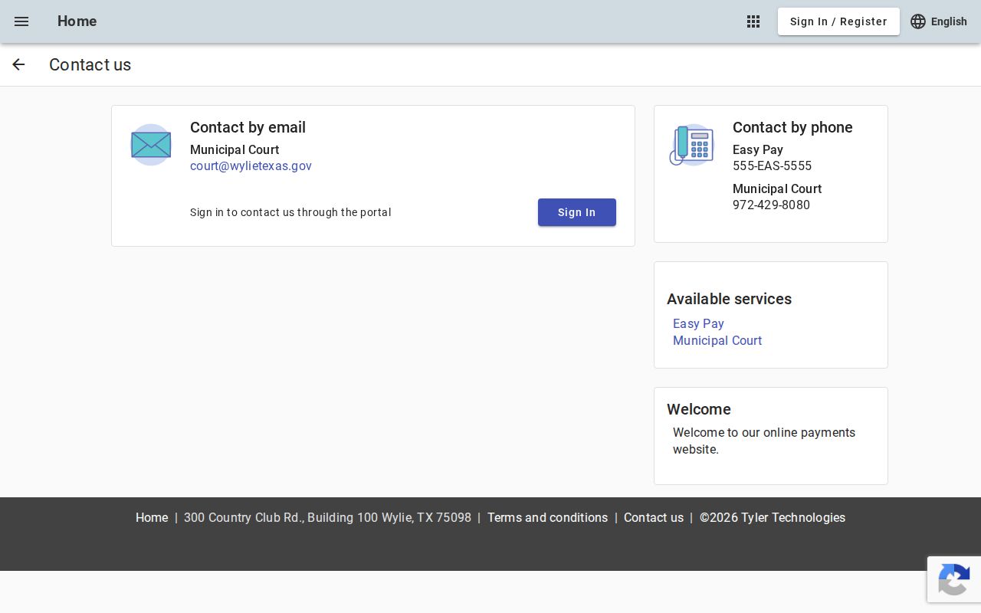Click the Home link in footer

point(152,517)
